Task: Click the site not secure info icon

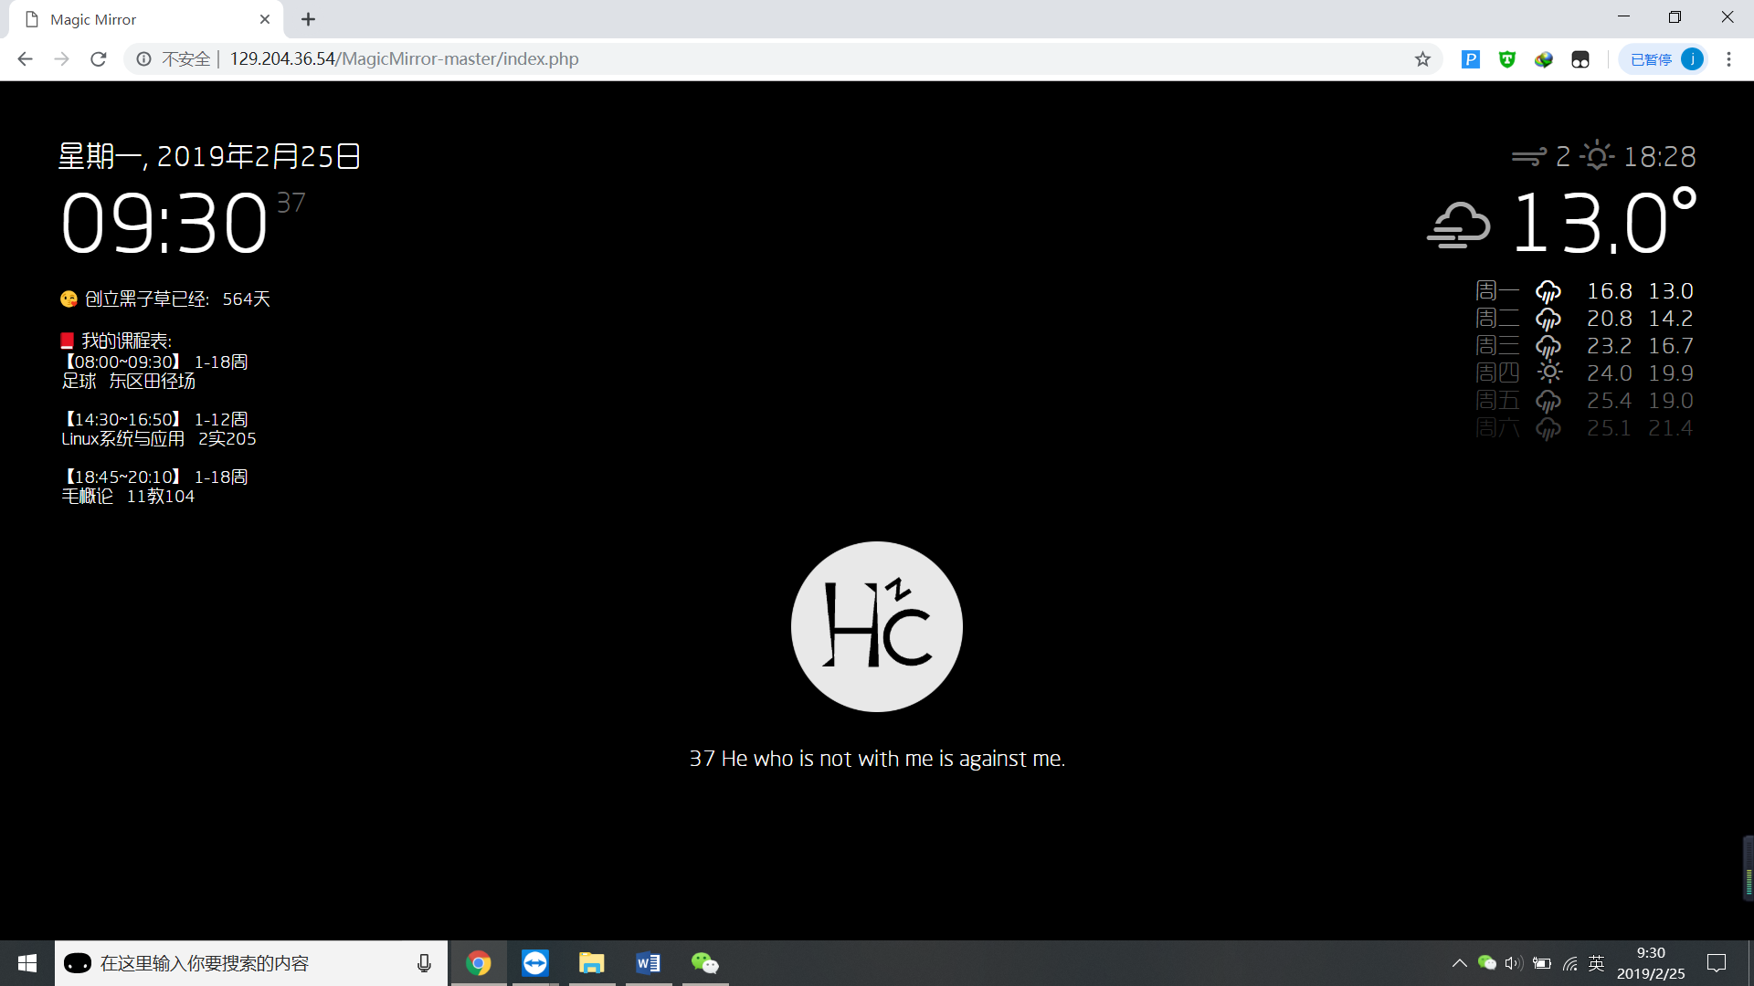Action: [x=144, y=59]
